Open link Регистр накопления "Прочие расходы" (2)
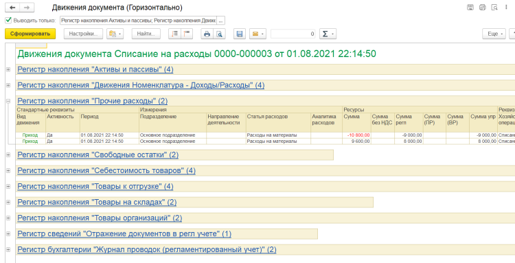Viewport: 515px width, 263px height. [92, 101]
